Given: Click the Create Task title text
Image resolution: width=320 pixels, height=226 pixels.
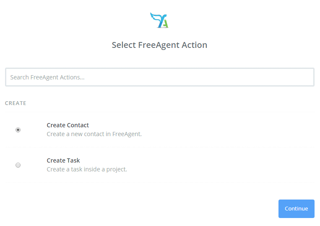Looking at the screenshot, I should click(x=63, y=160).
